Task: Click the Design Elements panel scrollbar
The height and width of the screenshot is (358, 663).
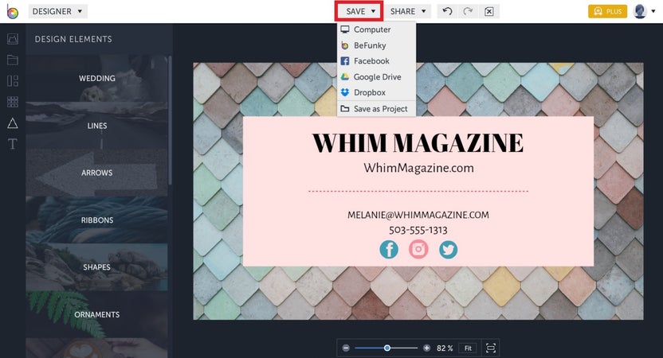Action: (x=170, y=120)
